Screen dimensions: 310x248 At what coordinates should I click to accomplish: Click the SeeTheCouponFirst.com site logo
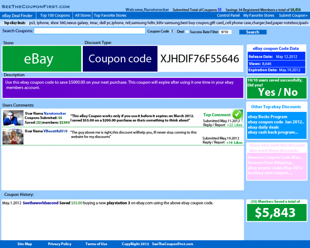36,6
